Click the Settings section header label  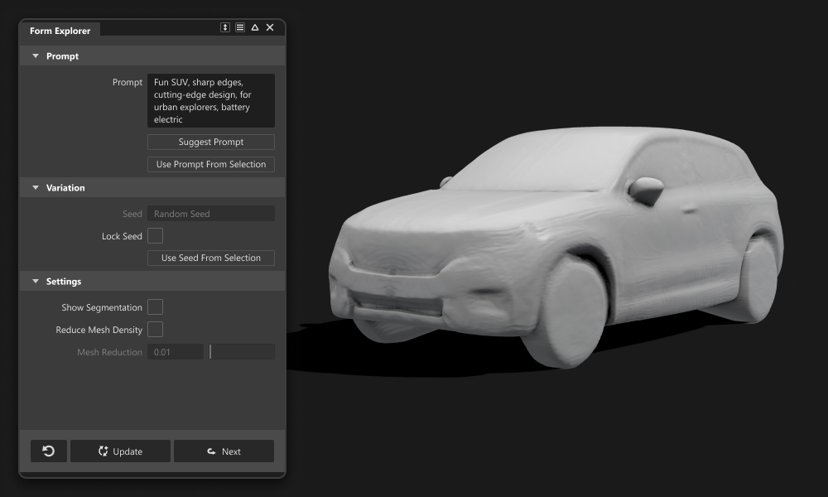click(63, 281)
